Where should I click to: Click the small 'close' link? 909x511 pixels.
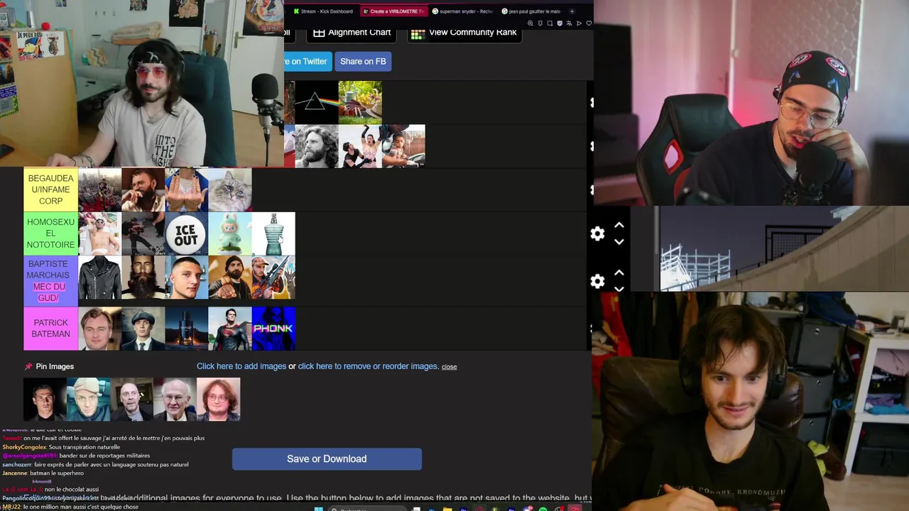click(x=449, y=367)
